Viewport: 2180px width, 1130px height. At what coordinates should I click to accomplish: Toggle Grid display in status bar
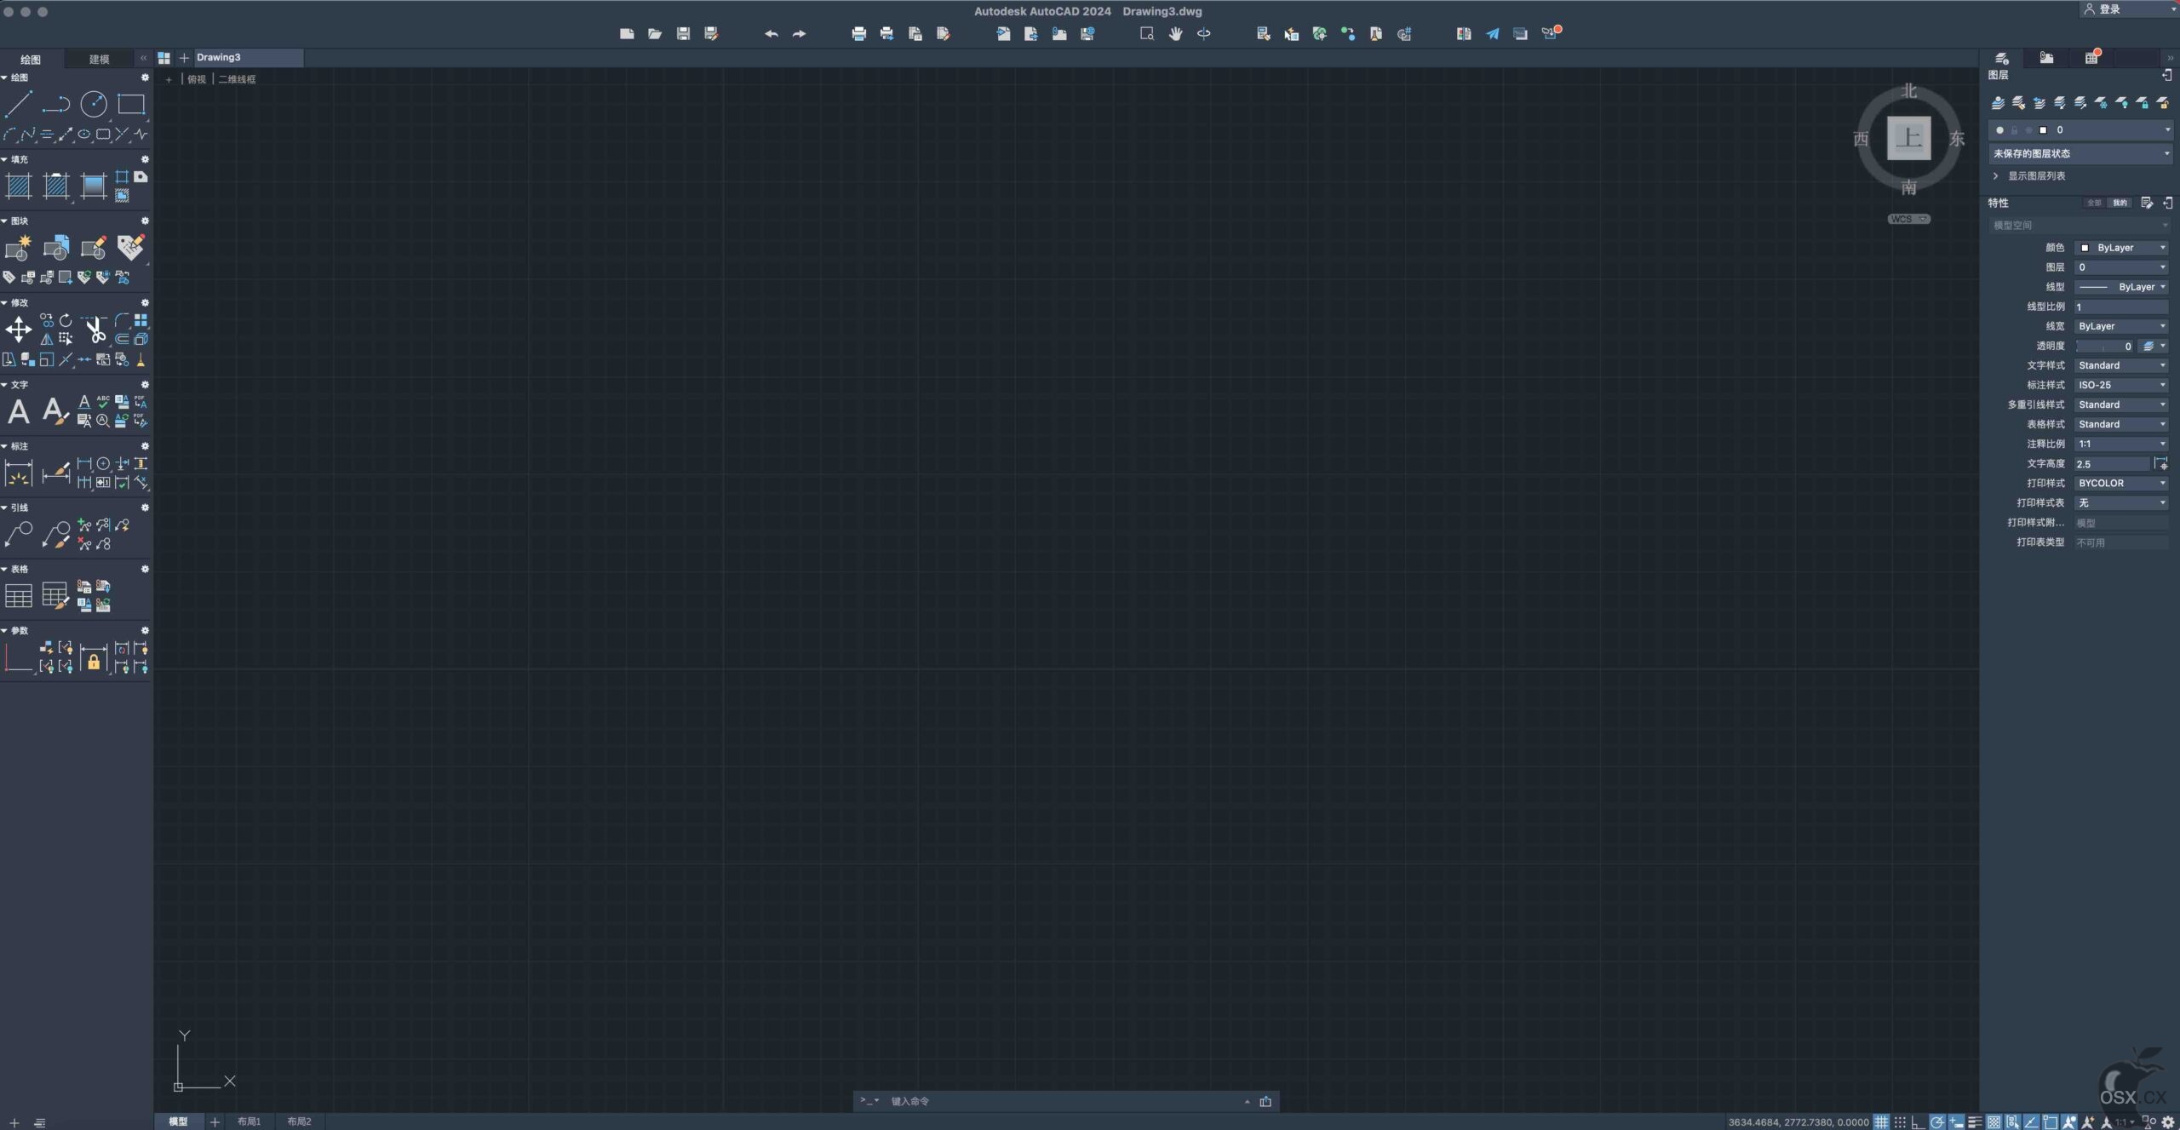(1881, 1122)
